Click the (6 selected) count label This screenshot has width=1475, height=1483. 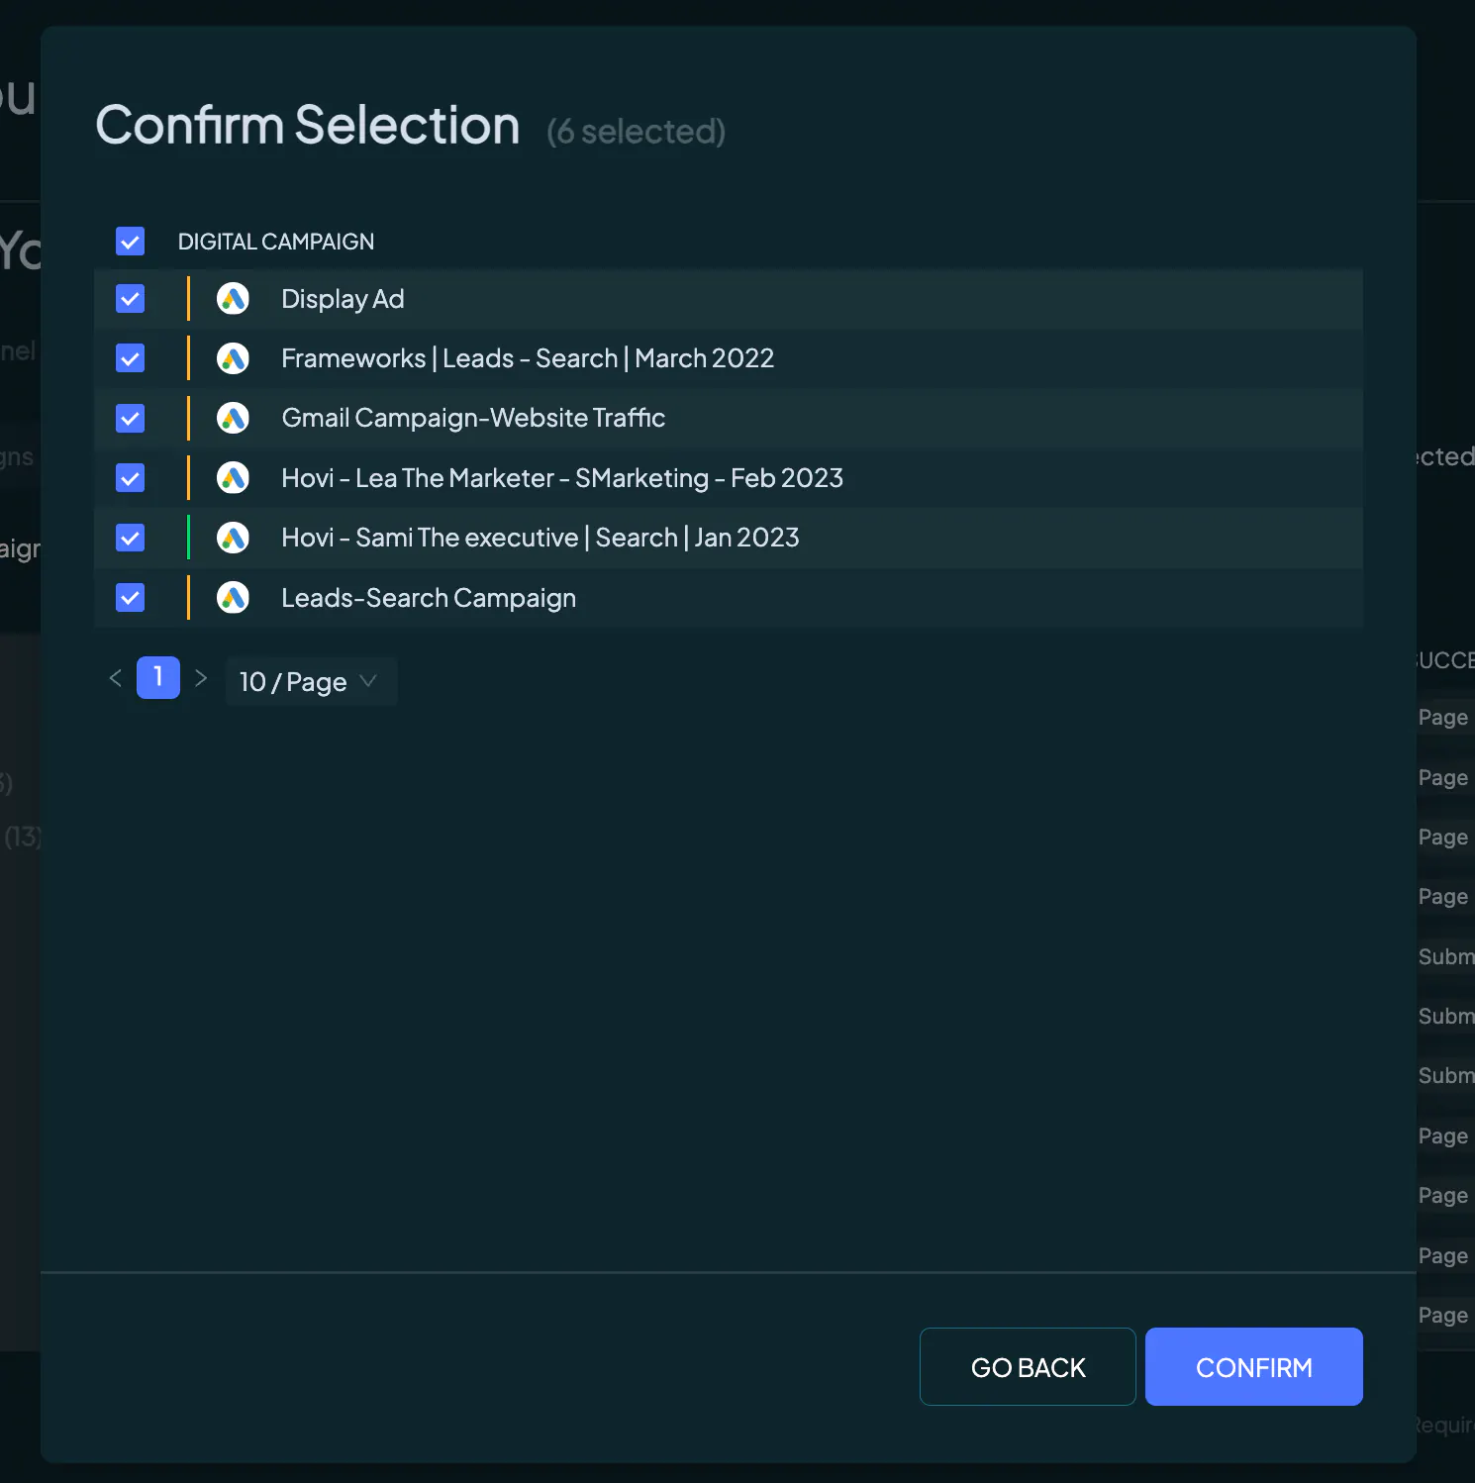pyautogui.click(x=637, y=131)
